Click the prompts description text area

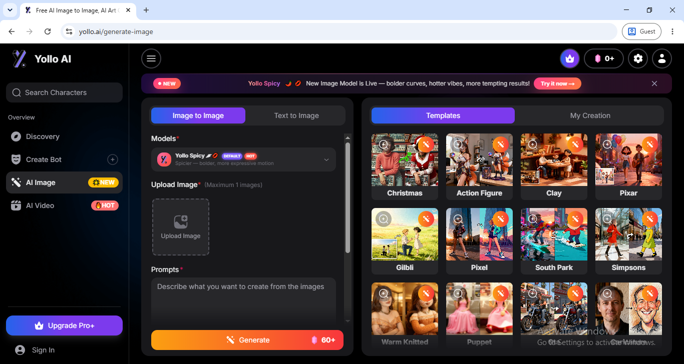(x=243, y=300)
